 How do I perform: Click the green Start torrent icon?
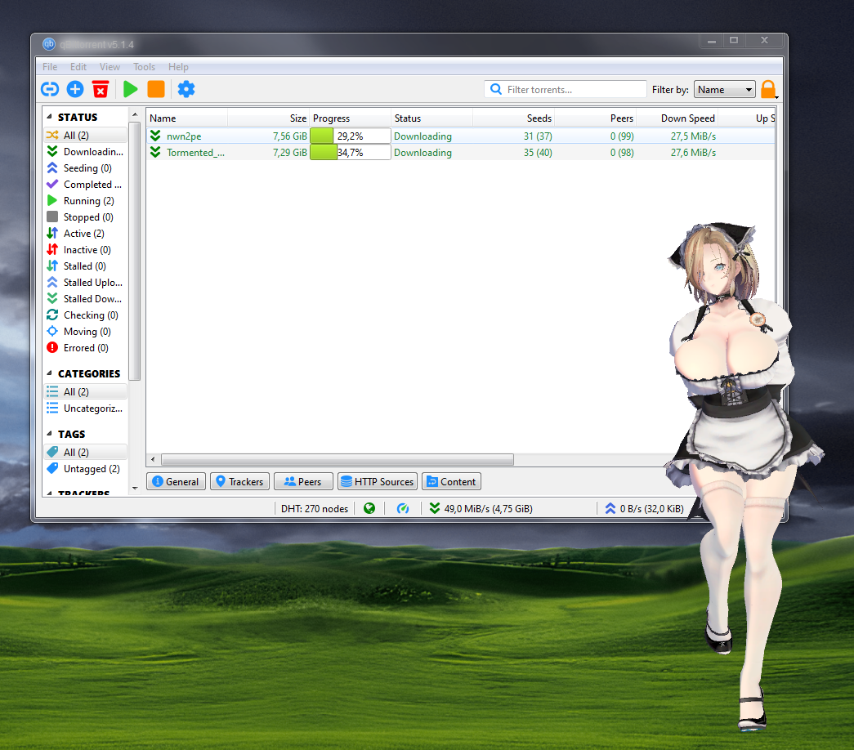(x=130, y=89)
